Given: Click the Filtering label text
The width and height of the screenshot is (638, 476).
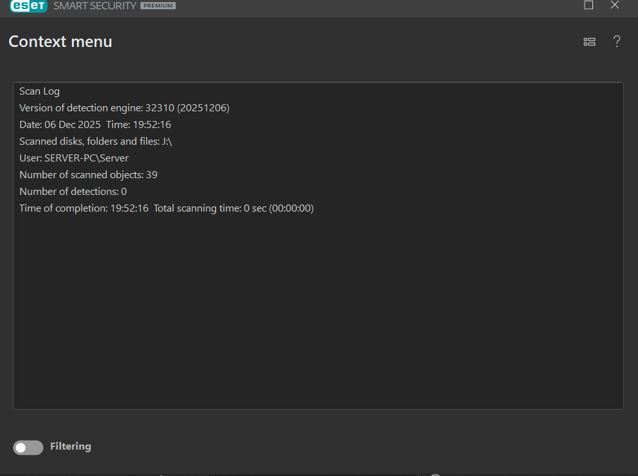Looking at the screenshot, I should point(71,446).
